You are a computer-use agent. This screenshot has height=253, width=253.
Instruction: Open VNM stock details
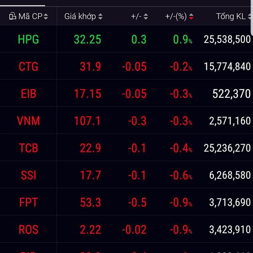coord(28,121)
